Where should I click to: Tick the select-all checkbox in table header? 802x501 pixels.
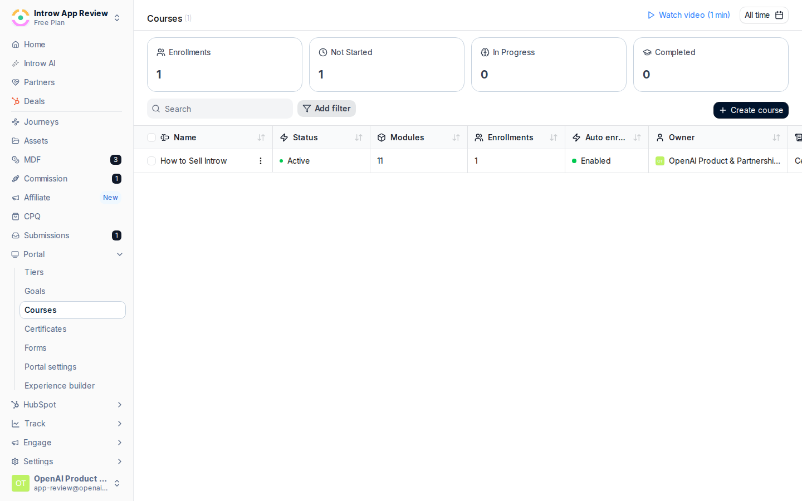point(151,137)
